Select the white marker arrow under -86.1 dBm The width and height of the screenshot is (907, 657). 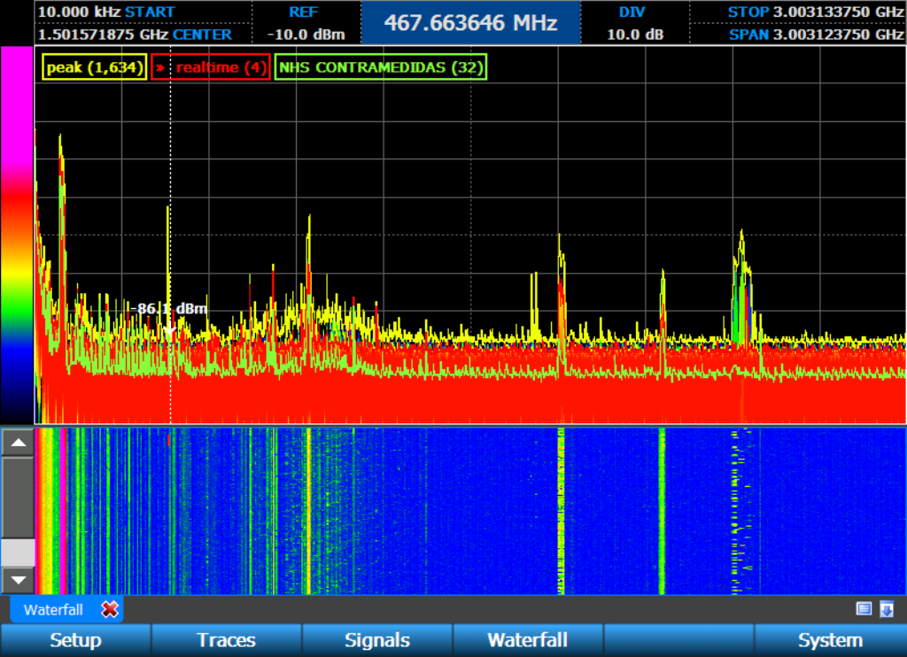[170, 331]
